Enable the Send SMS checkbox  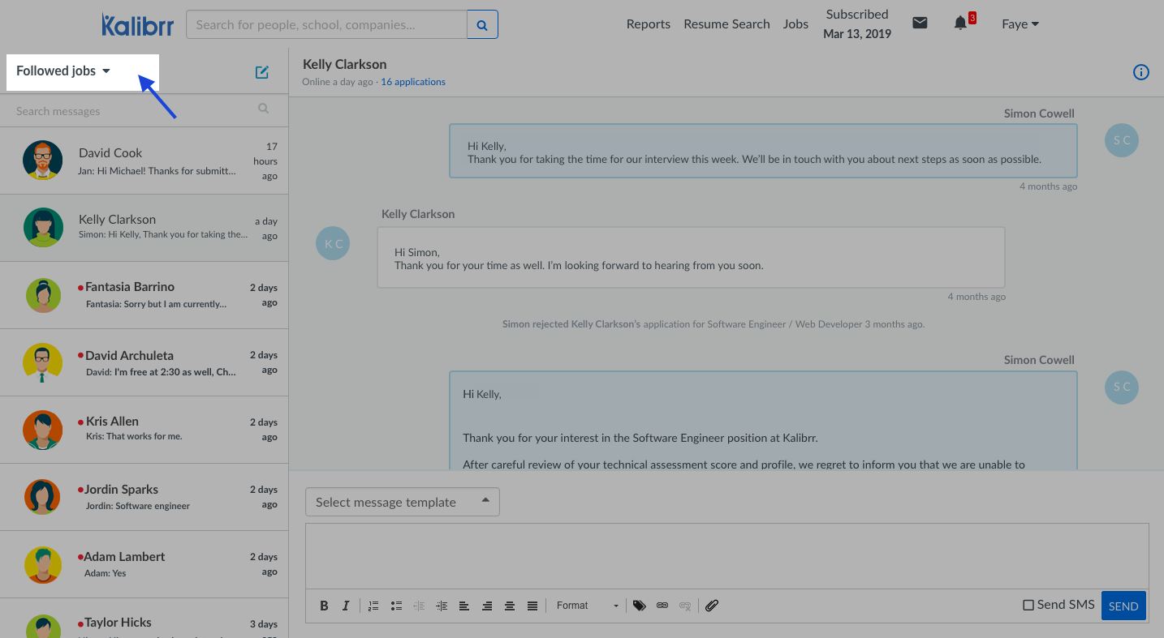(x=1028, y=605)
